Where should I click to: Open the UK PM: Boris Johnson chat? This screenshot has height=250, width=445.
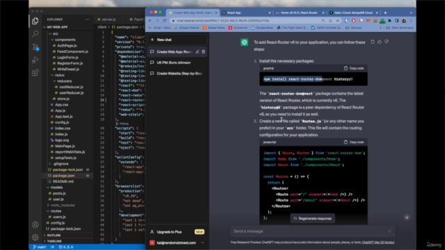[x=177, y=62]
